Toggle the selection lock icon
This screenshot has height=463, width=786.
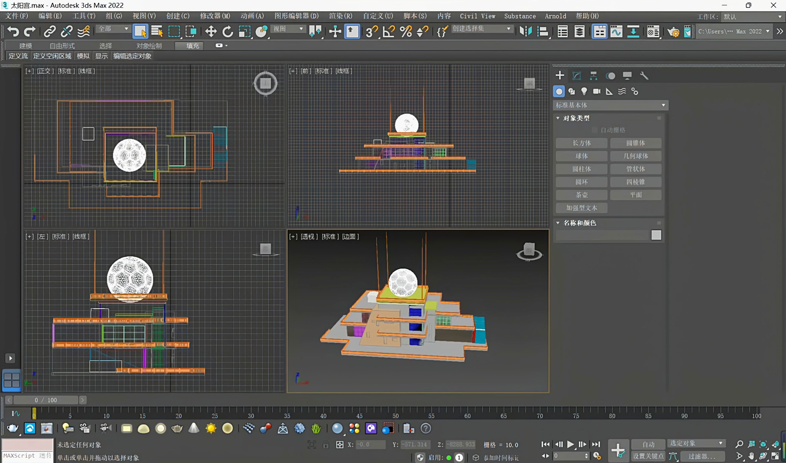point(326,444)
